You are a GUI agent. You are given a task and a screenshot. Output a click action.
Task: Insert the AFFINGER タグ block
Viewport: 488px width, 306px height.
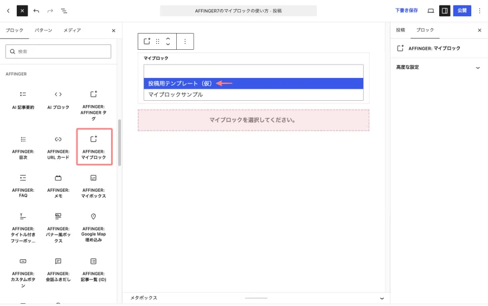93,105
